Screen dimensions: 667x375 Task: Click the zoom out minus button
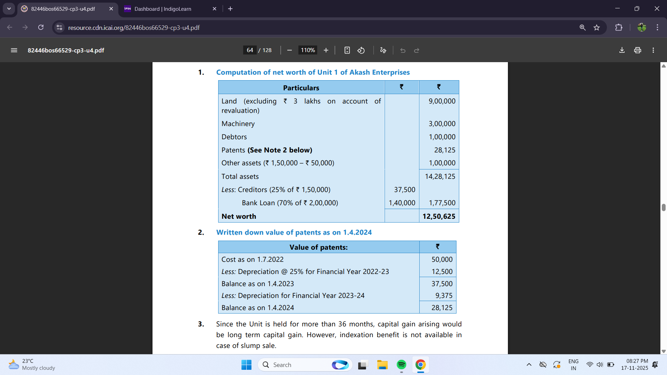click(289, 50)
